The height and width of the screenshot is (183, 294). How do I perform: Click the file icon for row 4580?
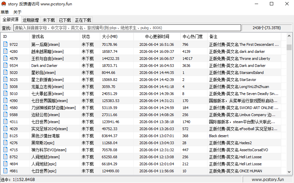coord(5,108)
